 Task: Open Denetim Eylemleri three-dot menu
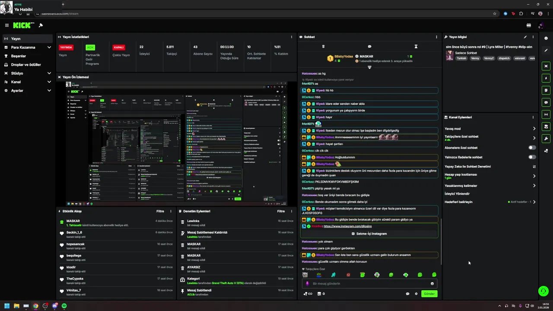point(292,212)
